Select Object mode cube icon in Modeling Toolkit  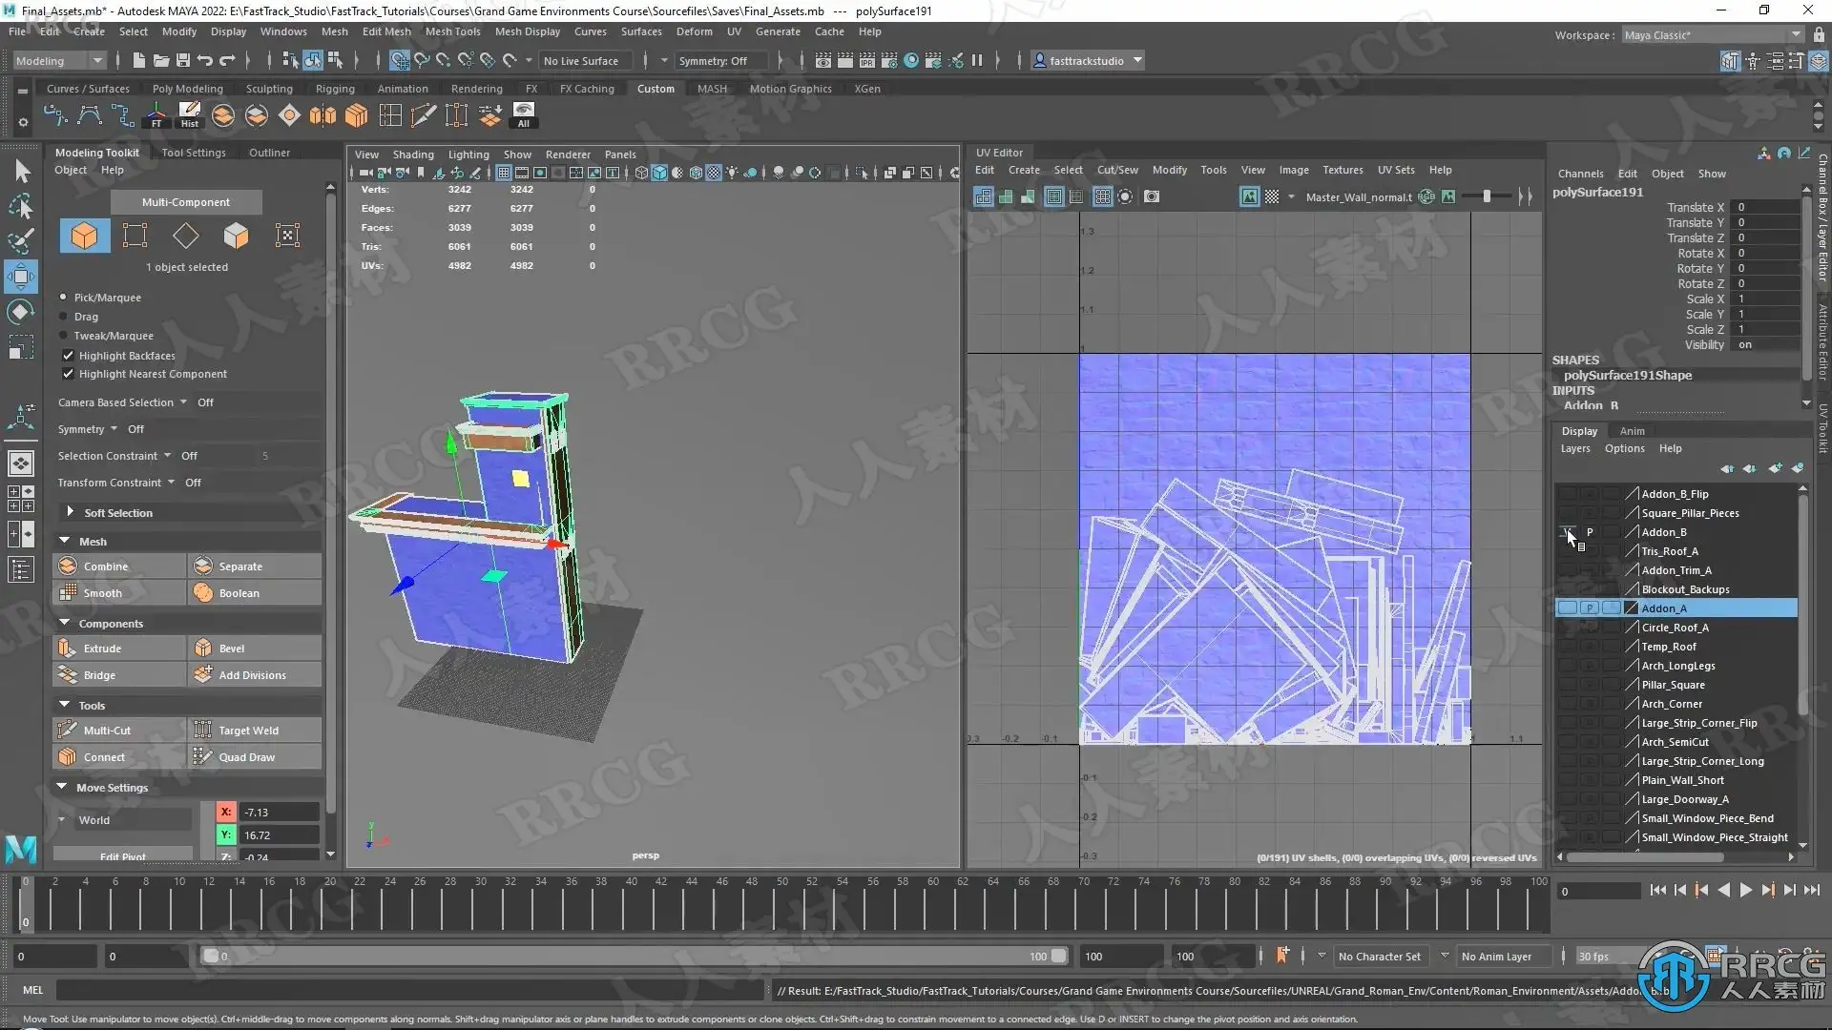pos(84,236)
